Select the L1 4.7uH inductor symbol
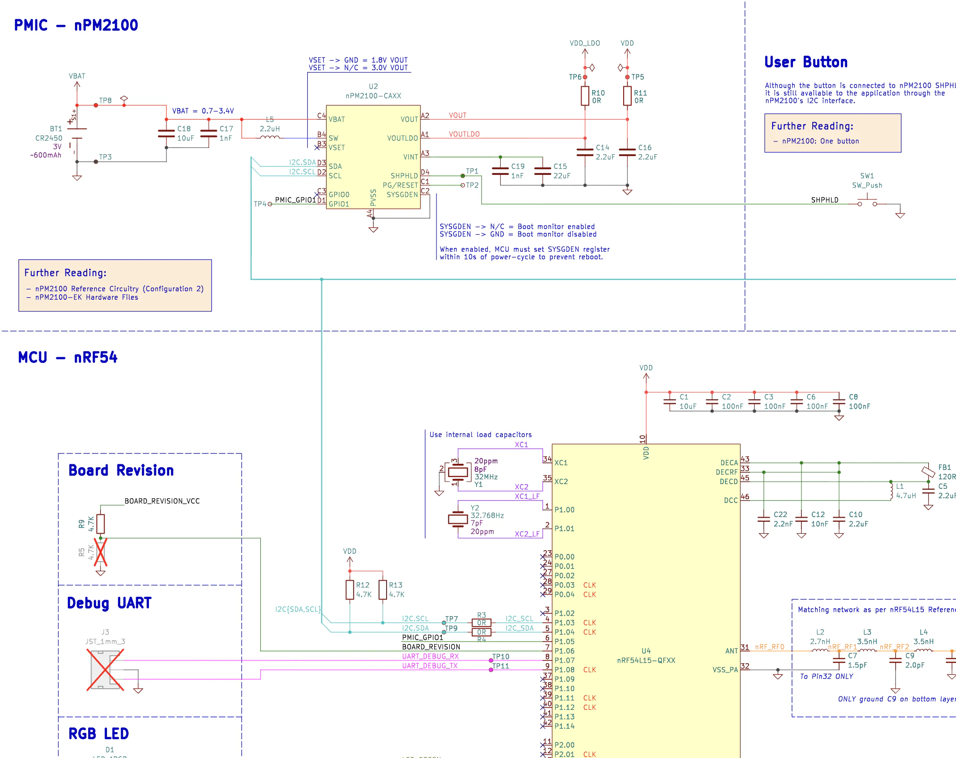The height and width of the screenshot is (758, 956). (891, 491)
